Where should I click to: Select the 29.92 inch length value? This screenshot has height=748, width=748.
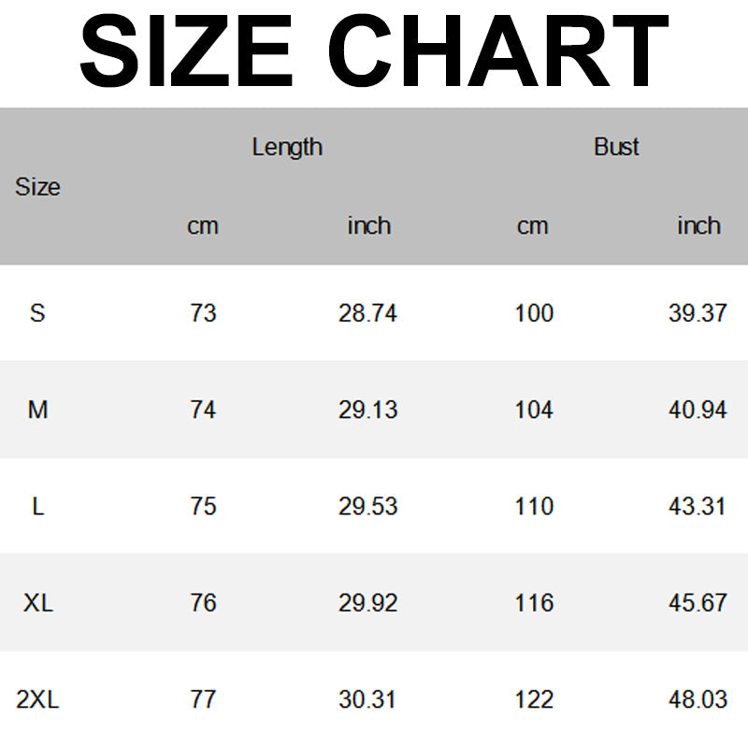(367, 603)
